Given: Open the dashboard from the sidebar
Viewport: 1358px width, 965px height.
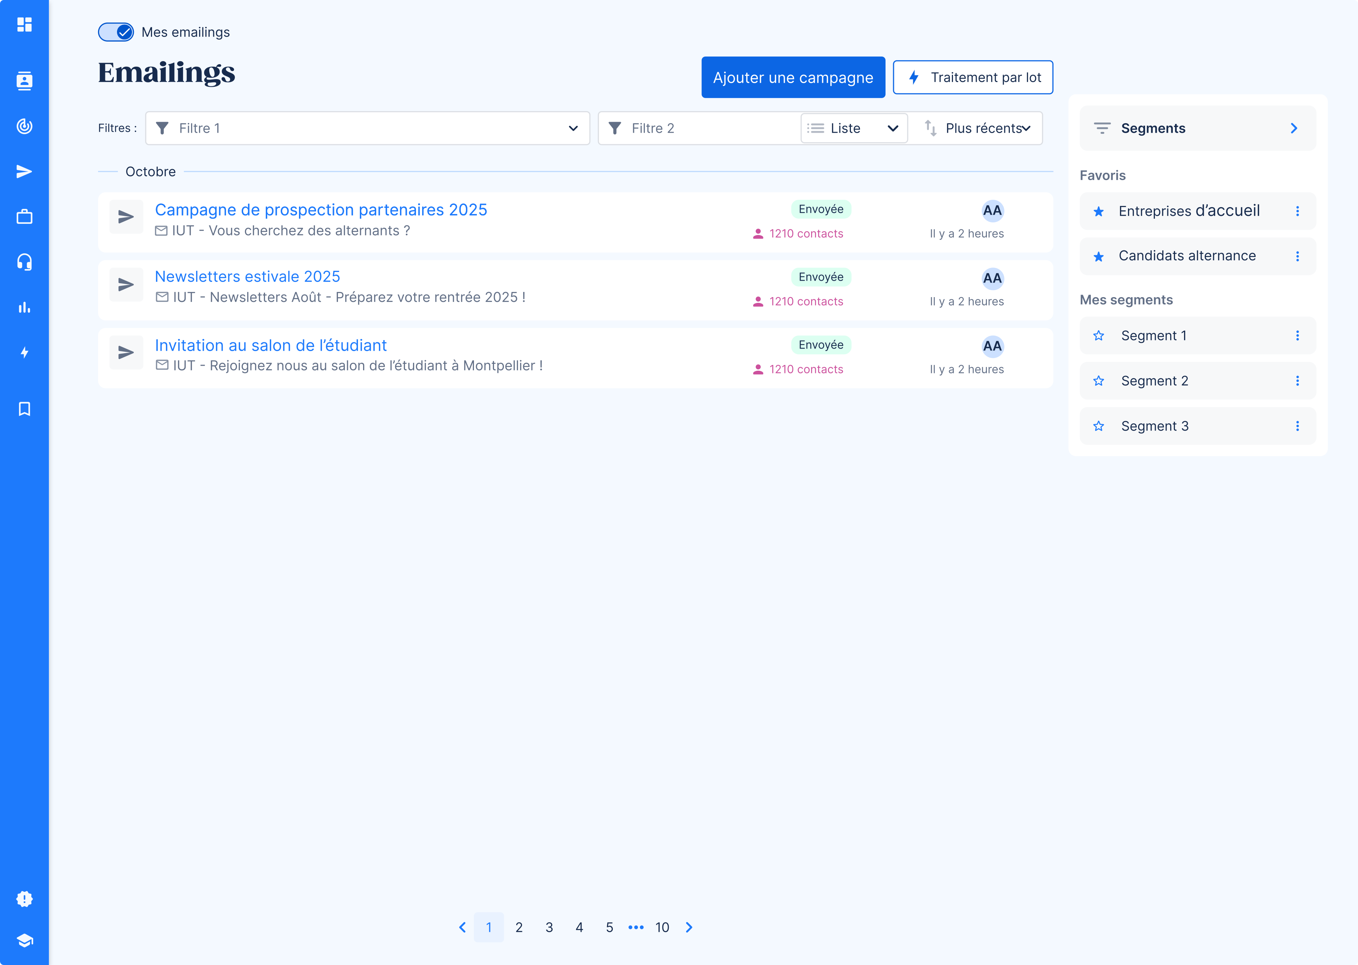Looking at the screenshot, I should click(x=24, y=25).
